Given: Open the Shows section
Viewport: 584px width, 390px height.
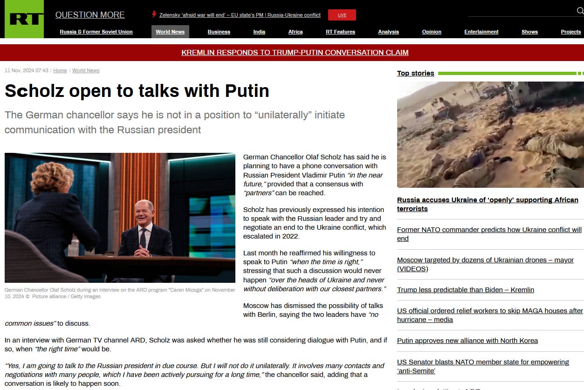Looking at the screenshot, I should click(x=529, y=32).
